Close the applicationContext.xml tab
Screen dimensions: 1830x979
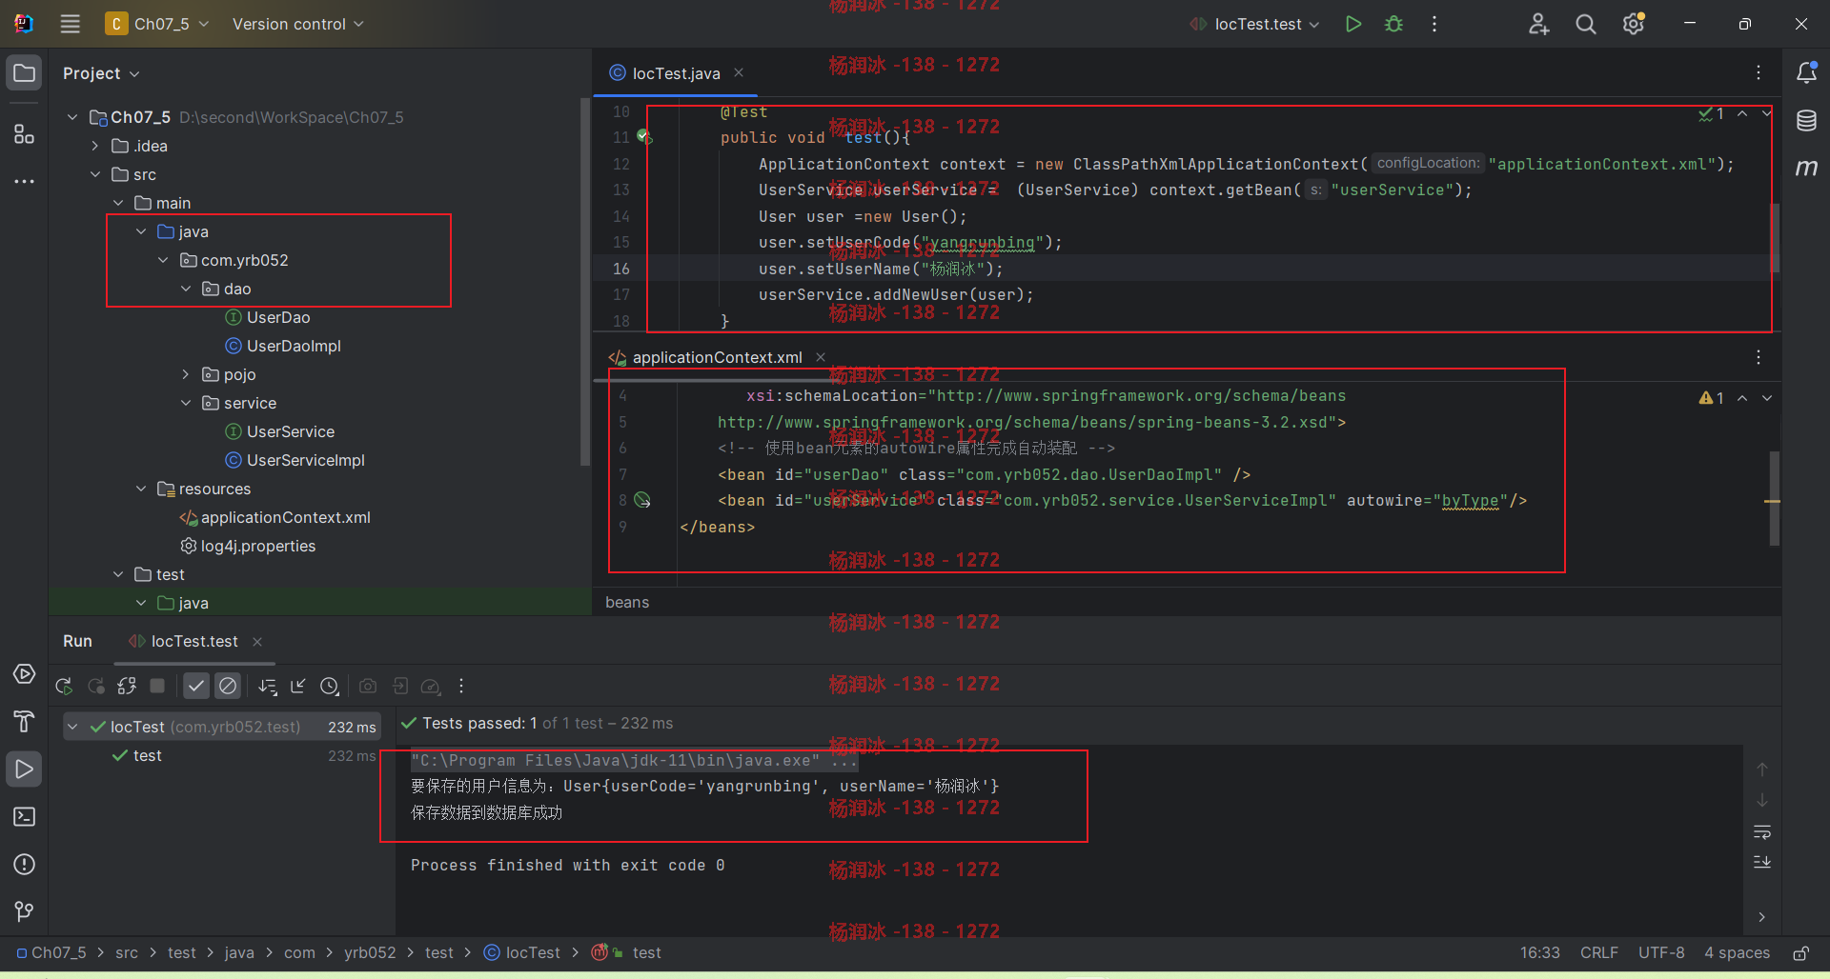click(x=821, y=357)
